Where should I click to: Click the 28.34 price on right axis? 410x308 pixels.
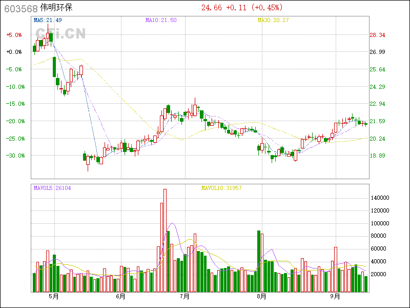377,35
